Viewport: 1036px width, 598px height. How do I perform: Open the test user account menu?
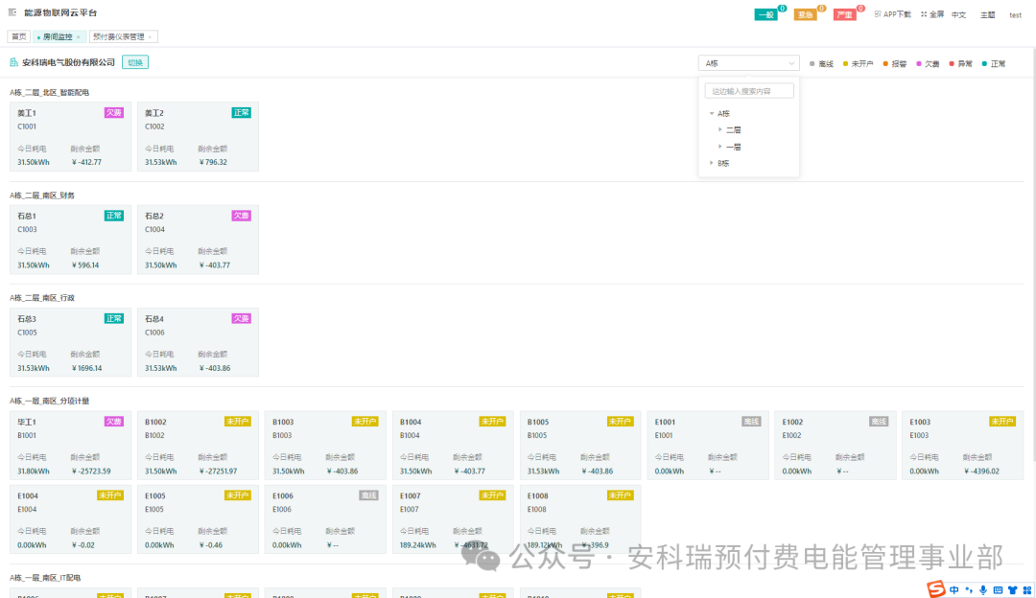[x=1016, y=14]
